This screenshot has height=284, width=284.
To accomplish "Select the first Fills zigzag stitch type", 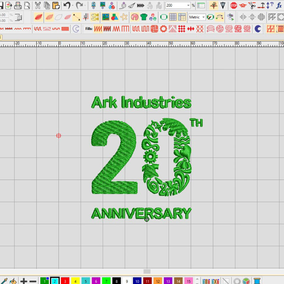I will pos(98,29).
